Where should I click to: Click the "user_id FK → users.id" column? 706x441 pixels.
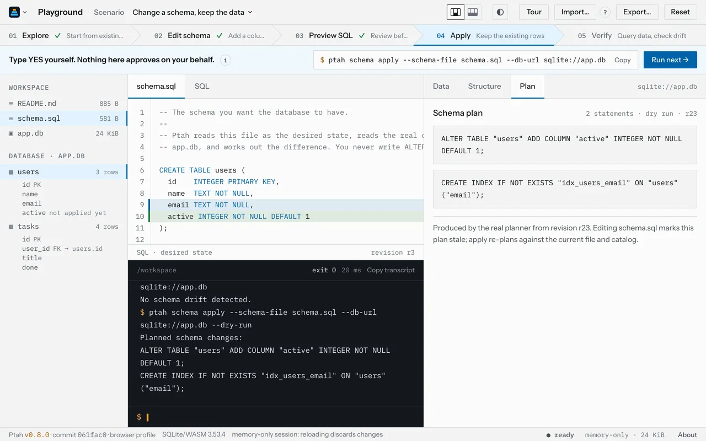point(62,249)
